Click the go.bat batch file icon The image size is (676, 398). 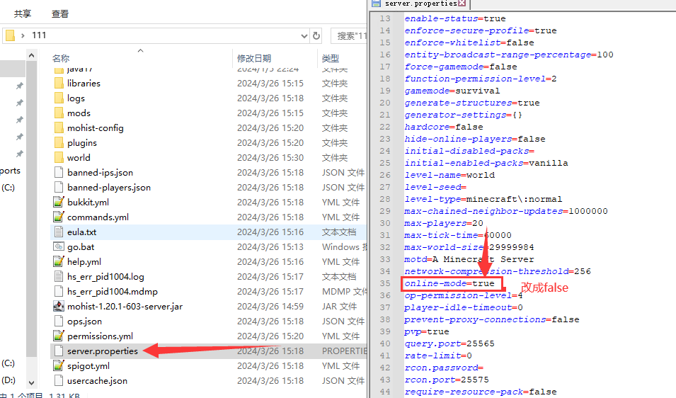pos(59,247)
